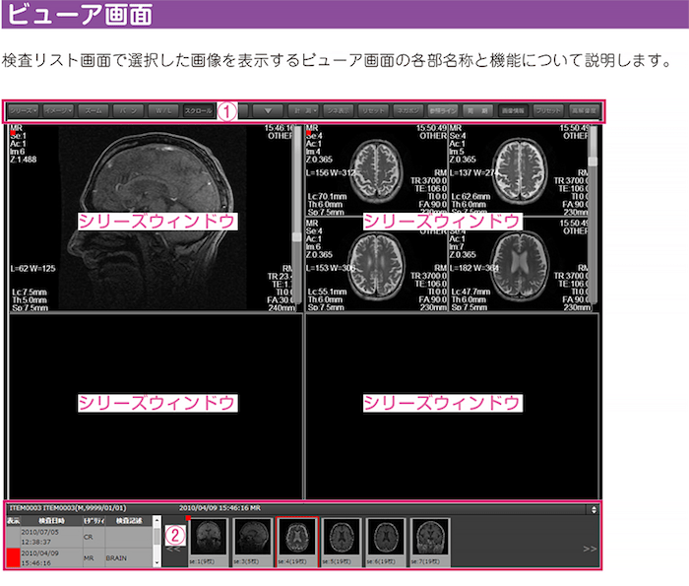
Task: Select the sagittal head MR image, Se:1
Action: (152, 219)
